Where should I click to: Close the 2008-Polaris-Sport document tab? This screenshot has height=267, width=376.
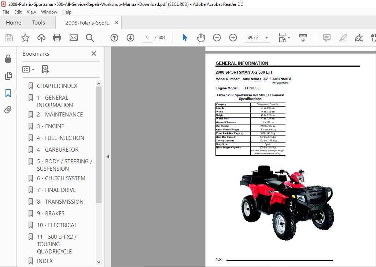(x=117, y=23)
